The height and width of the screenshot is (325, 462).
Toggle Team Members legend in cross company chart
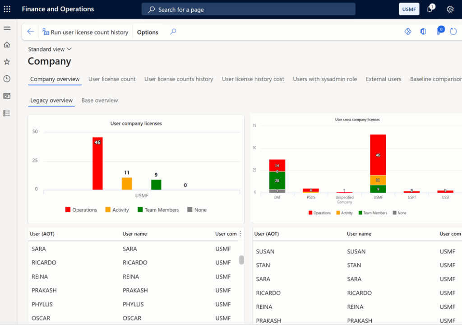click(373, 213)
